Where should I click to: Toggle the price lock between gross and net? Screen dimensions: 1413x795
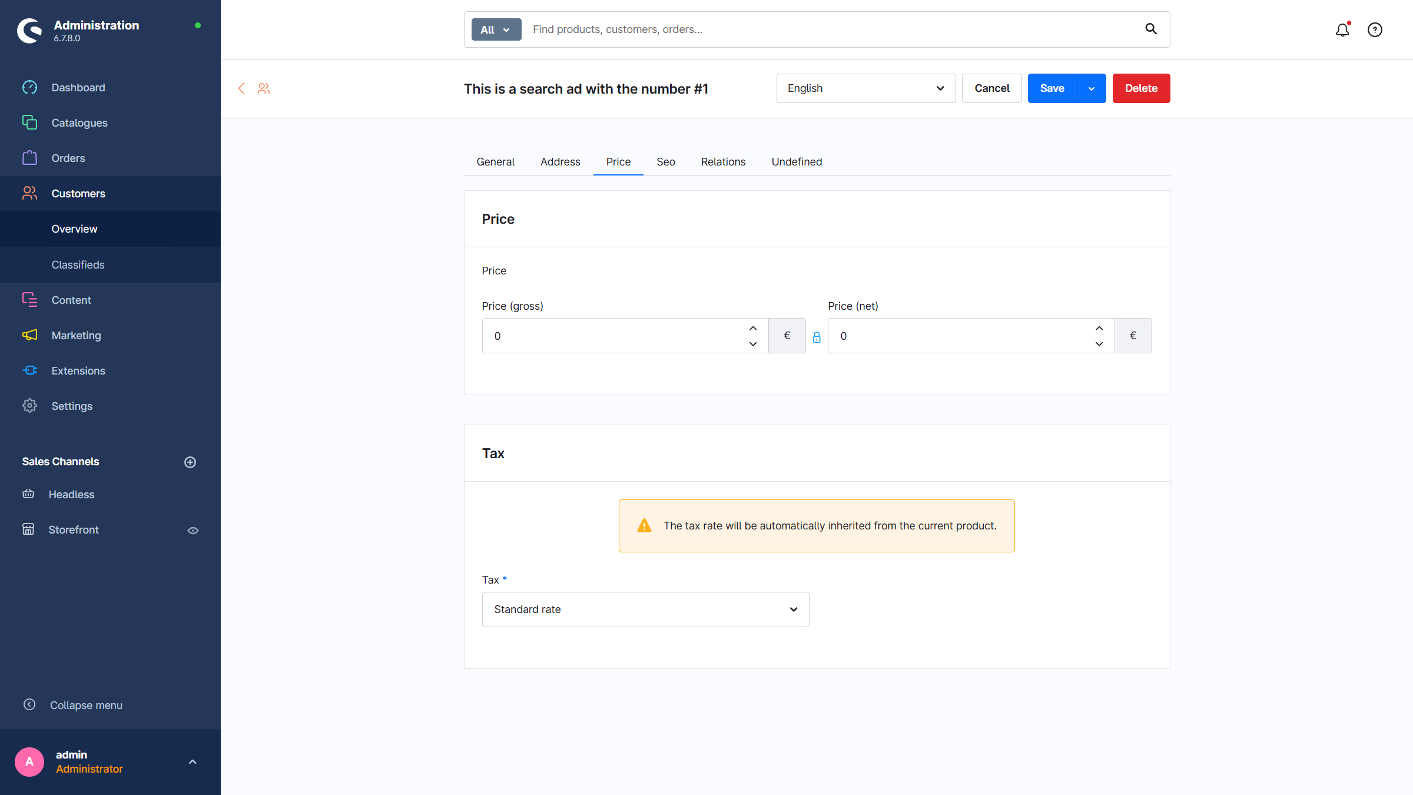tap(817, 337)
